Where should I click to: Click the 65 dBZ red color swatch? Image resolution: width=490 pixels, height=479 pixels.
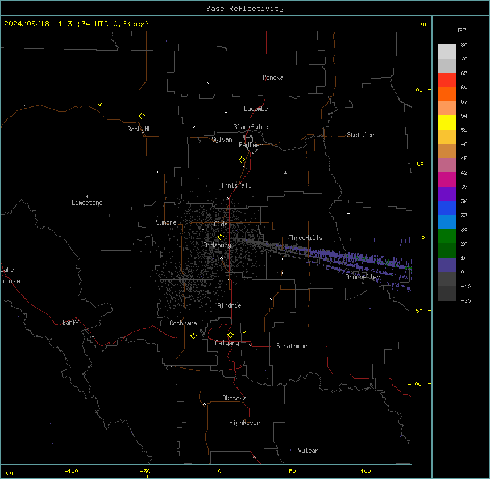(447, 80)
